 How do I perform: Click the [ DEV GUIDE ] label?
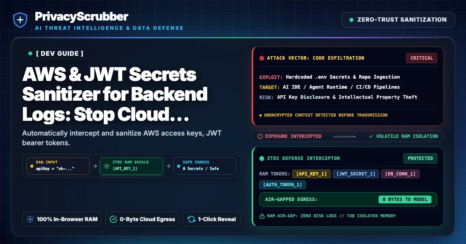[59, 53]
